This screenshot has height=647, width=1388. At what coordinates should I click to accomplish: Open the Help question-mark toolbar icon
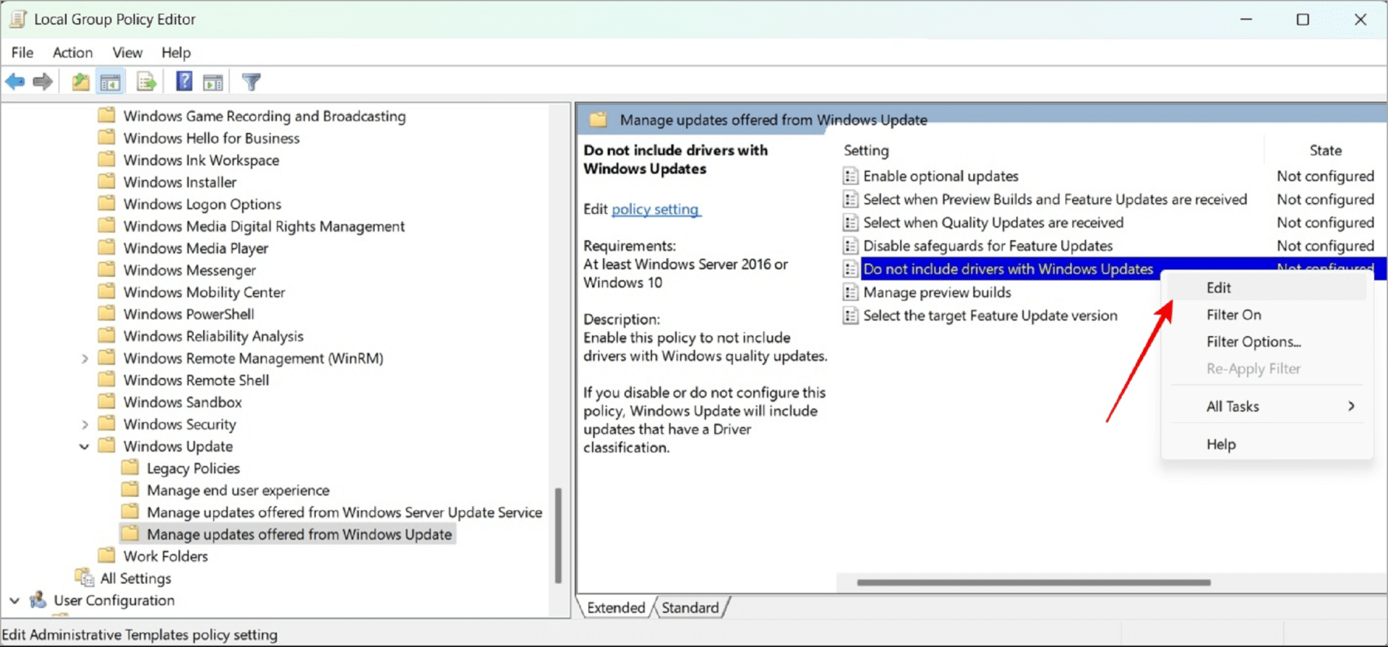184,81
